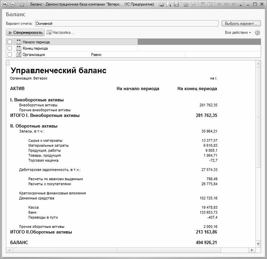The width and height of the screenshot is (267, 259).
Task: Expand the Все действия dropdown
Action: [238, 32]
